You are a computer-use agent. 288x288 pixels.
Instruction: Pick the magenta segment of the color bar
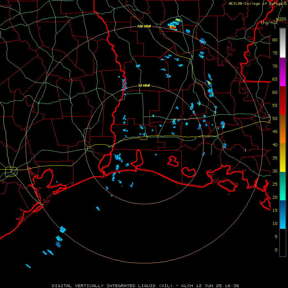coord(283,72)
